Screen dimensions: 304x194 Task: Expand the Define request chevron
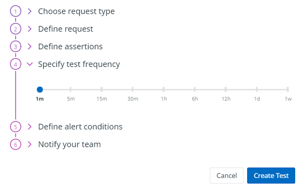[x=29, y=29]
